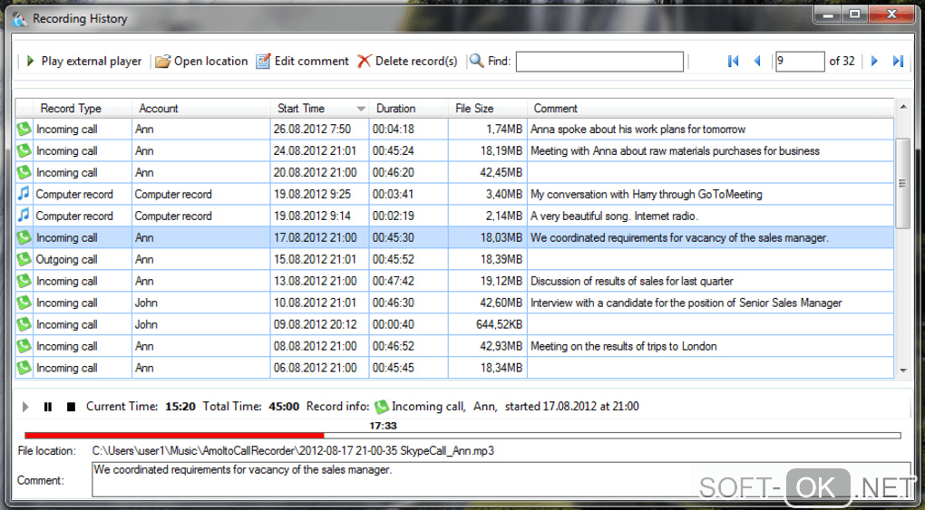Seek to unplayed portion of progress bar
925x510 pixels.
click(x=612, y=436)
